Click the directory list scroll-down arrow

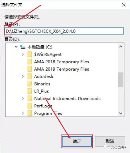pos(121,113)
